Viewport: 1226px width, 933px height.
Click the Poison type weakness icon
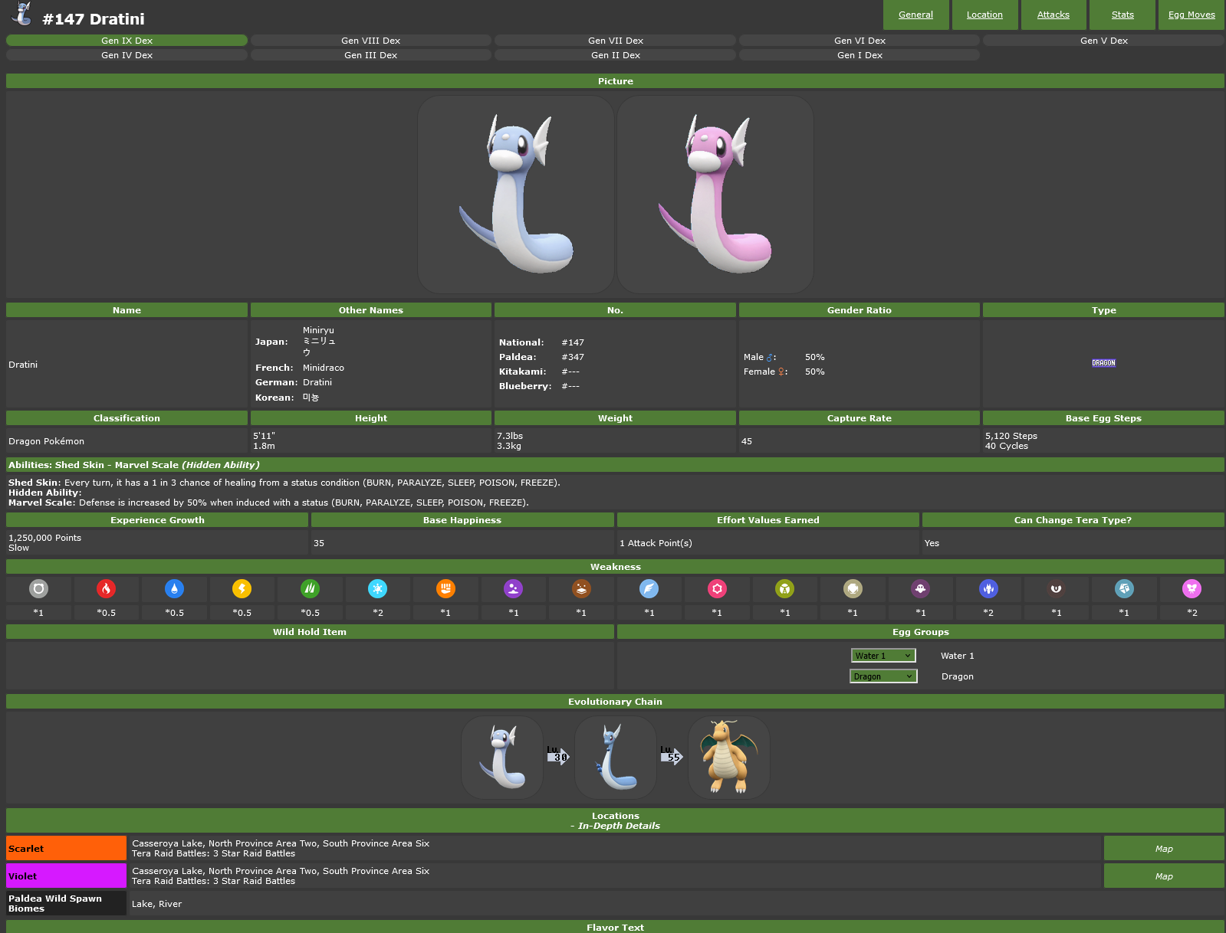(513, 588)
